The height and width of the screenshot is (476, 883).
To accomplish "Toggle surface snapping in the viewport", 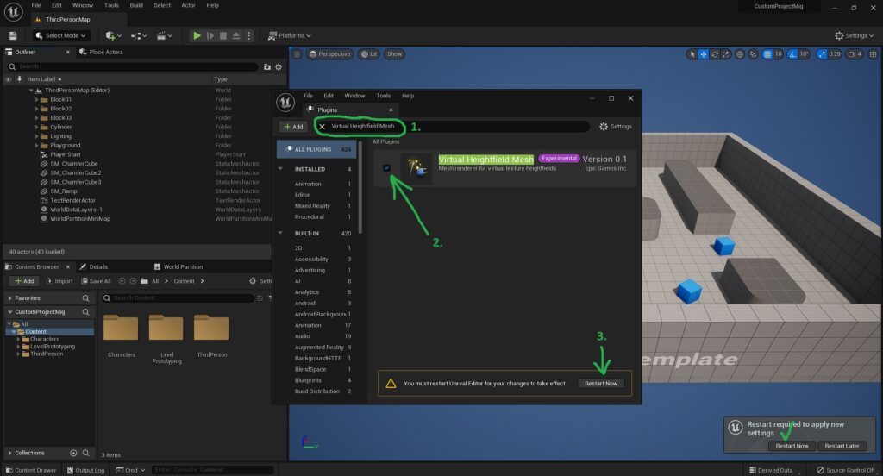I will [753, 54].
